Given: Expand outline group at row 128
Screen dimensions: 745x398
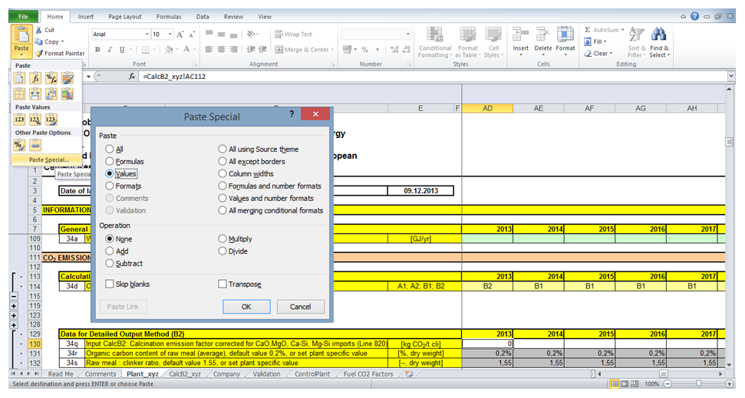Looking at the screenshot, I should point(14,325).
